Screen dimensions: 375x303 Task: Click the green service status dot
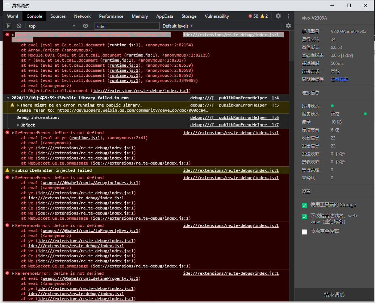pos(365,114)
